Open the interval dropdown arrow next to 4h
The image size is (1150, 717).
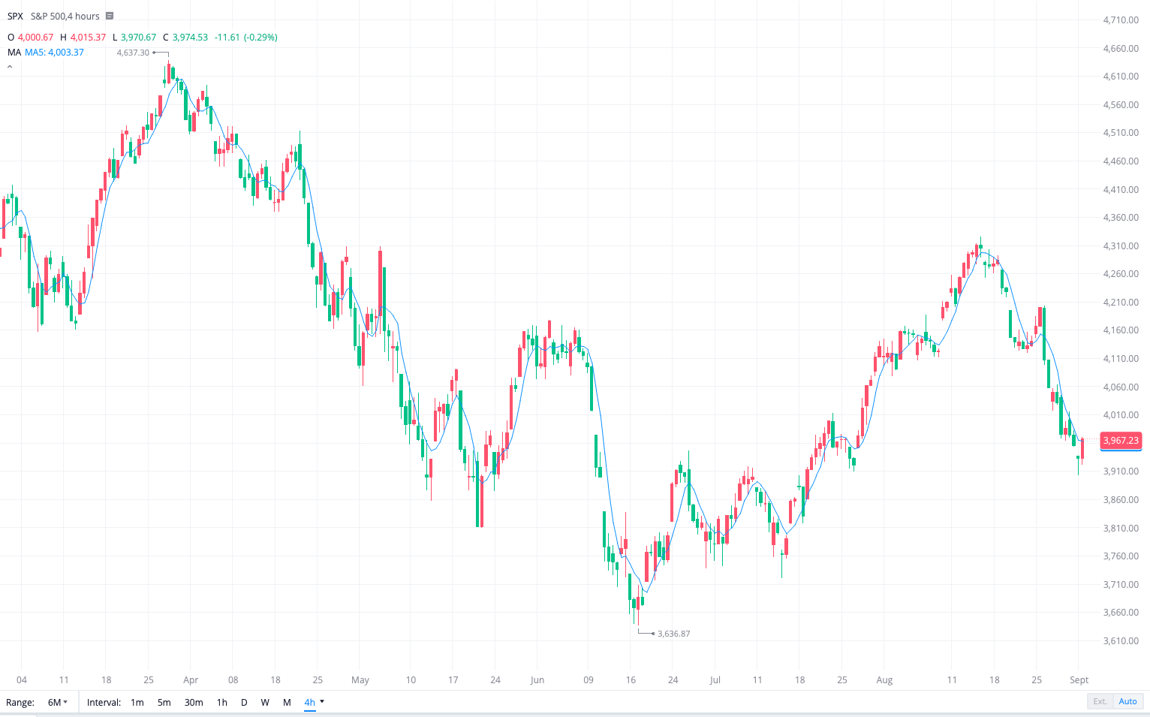[x=321, y=702]
